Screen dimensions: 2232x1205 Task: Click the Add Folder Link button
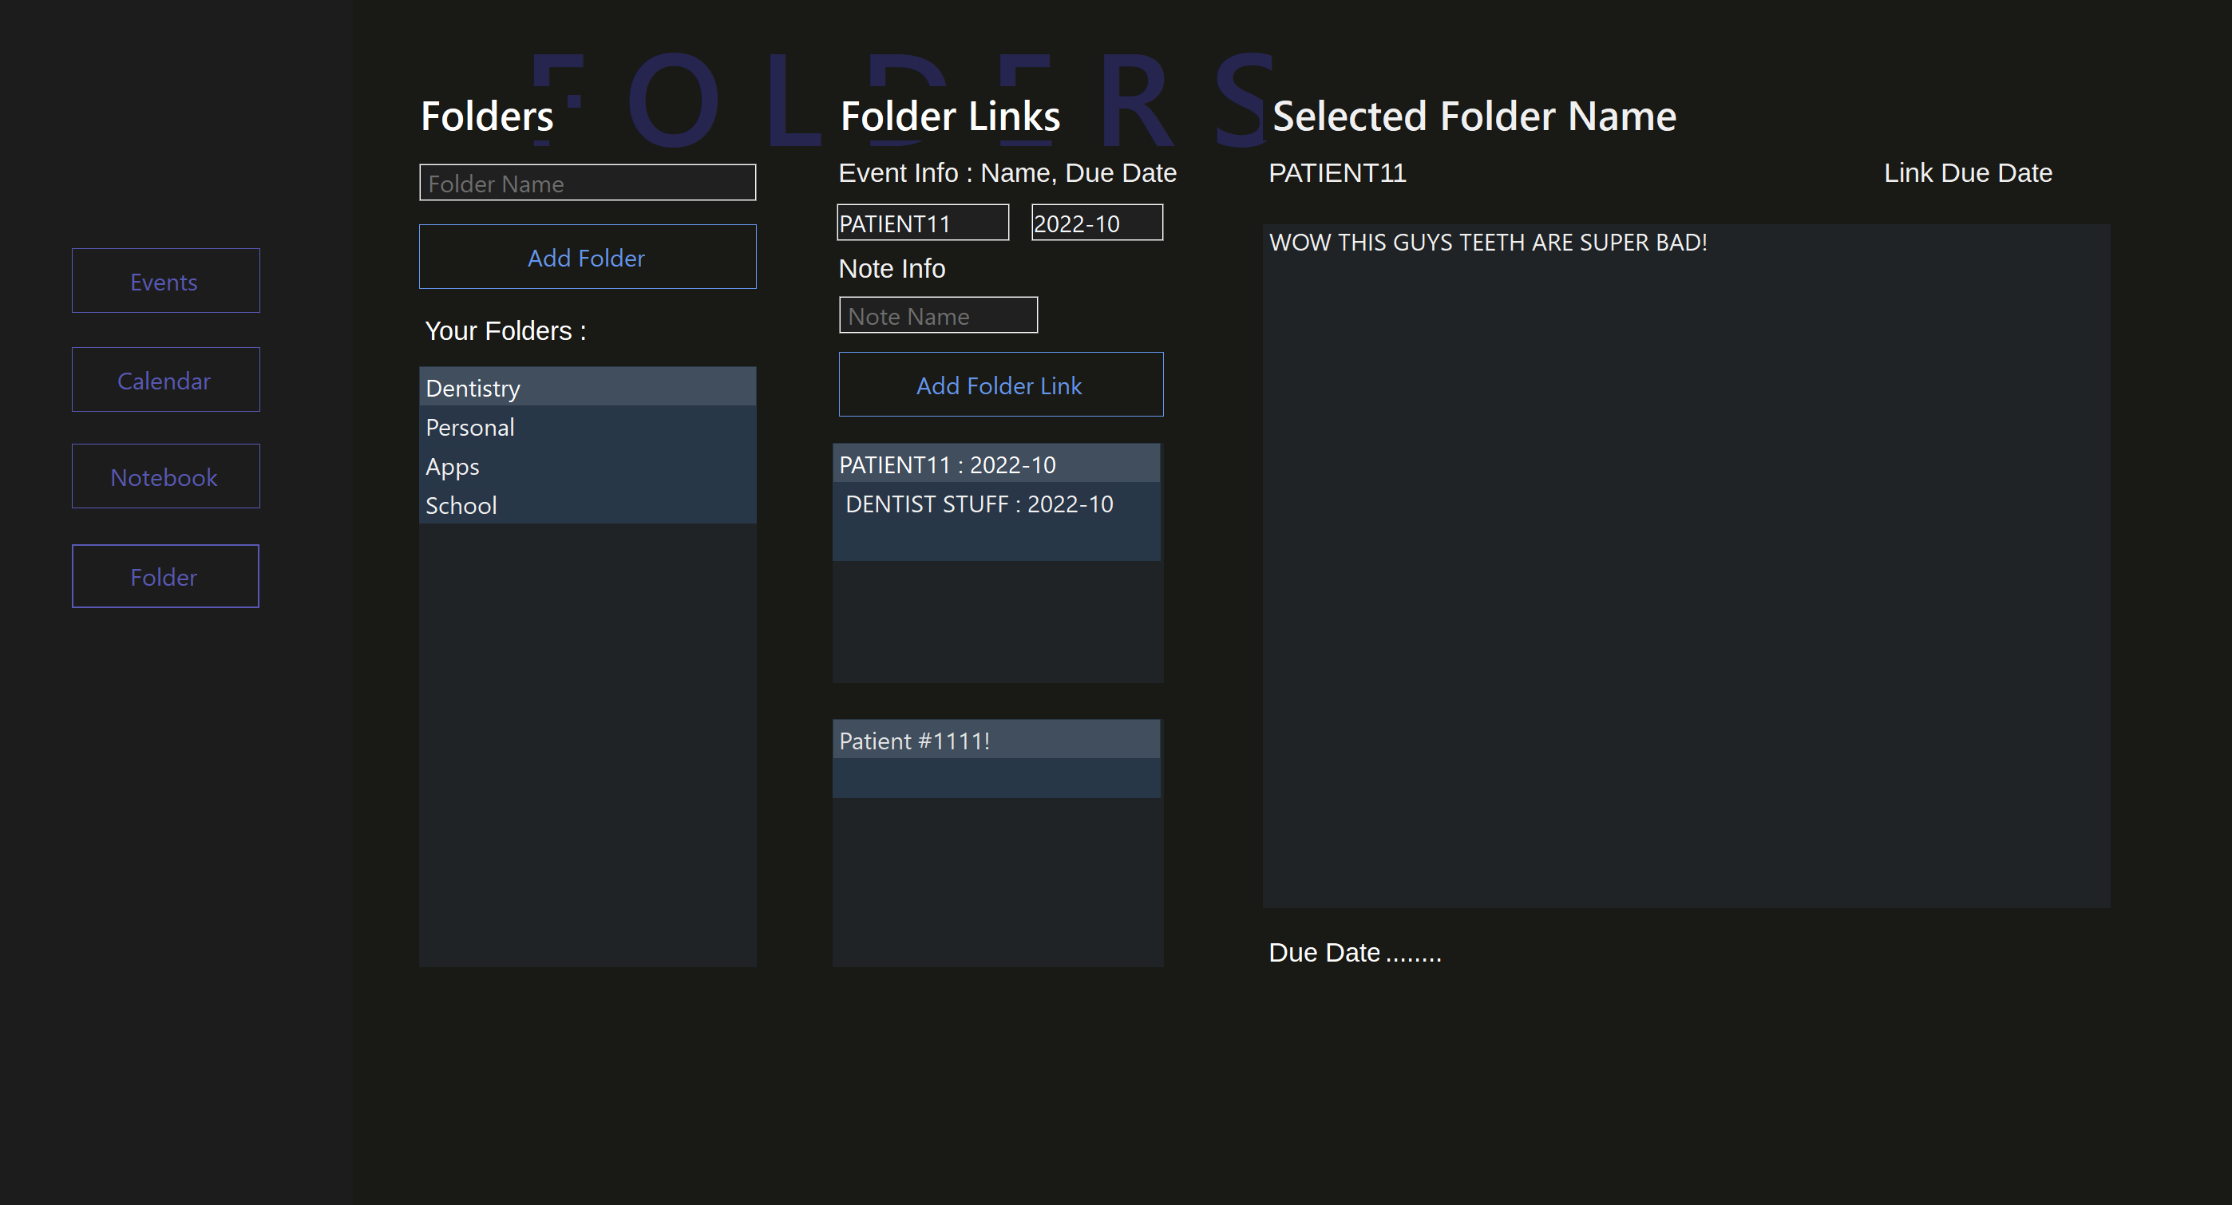click(x=999, y=385)
